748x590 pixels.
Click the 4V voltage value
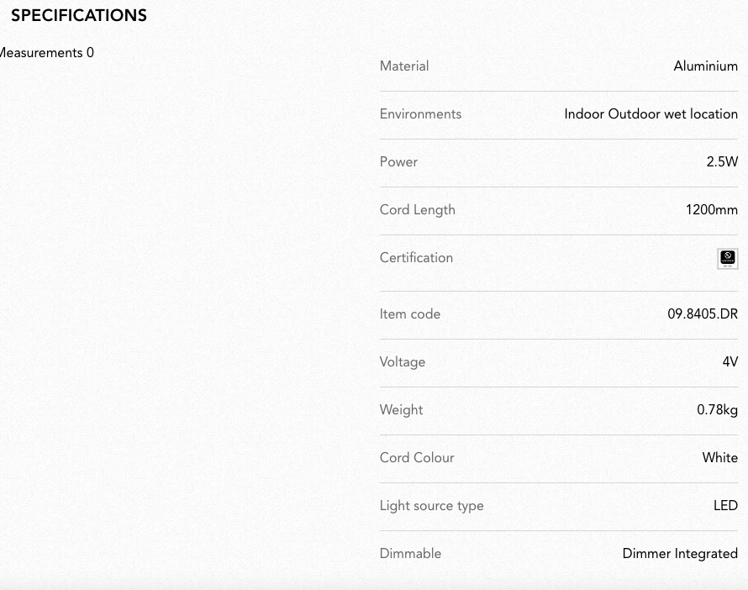coord(730,362)
